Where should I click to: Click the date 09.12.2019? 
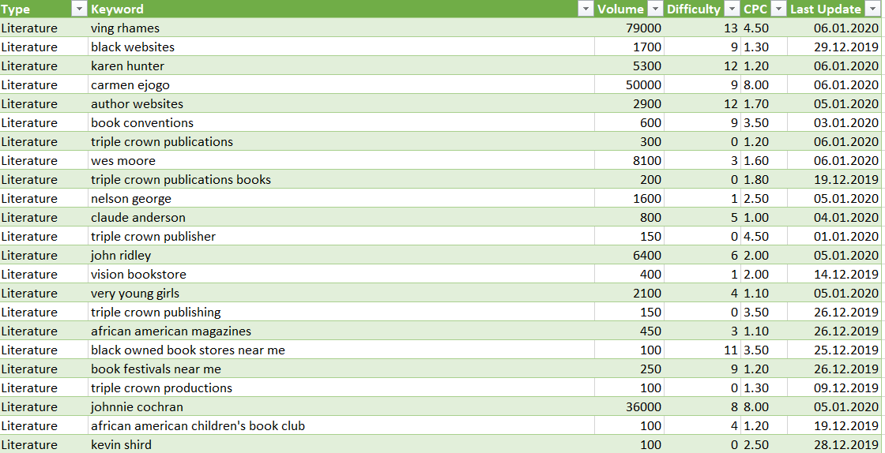pos(846,387)
